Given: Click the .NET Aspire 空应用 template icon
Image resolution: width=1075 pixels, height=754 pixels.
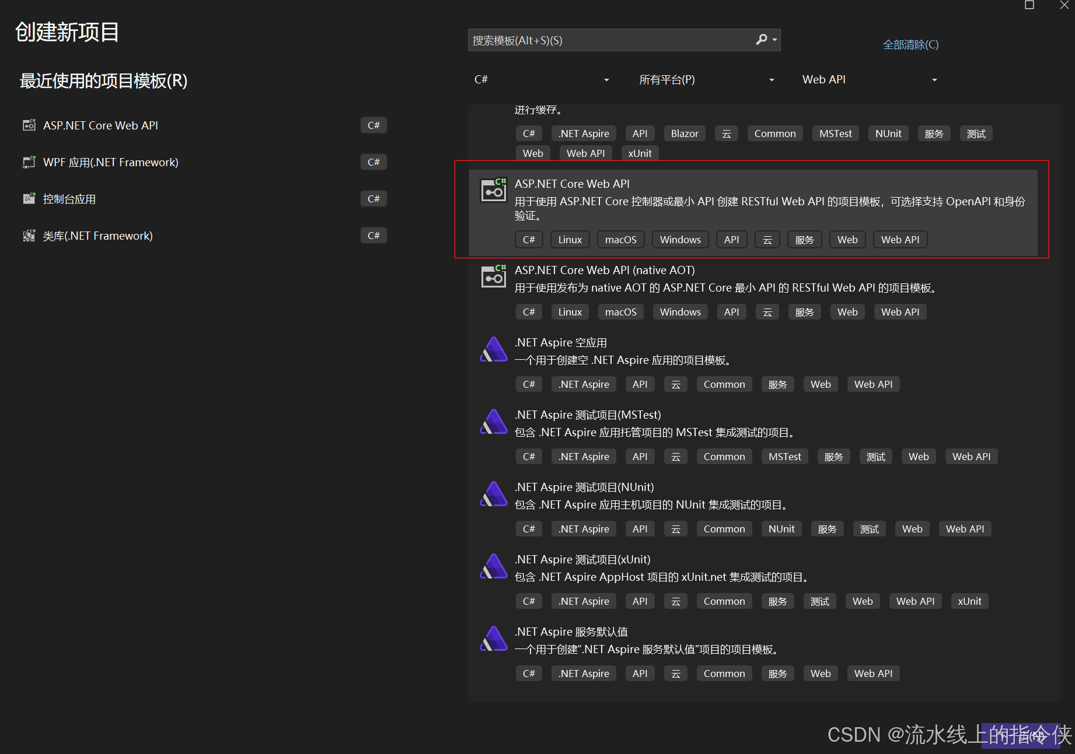Looking at the screenshot, I should tap(493, 349).
